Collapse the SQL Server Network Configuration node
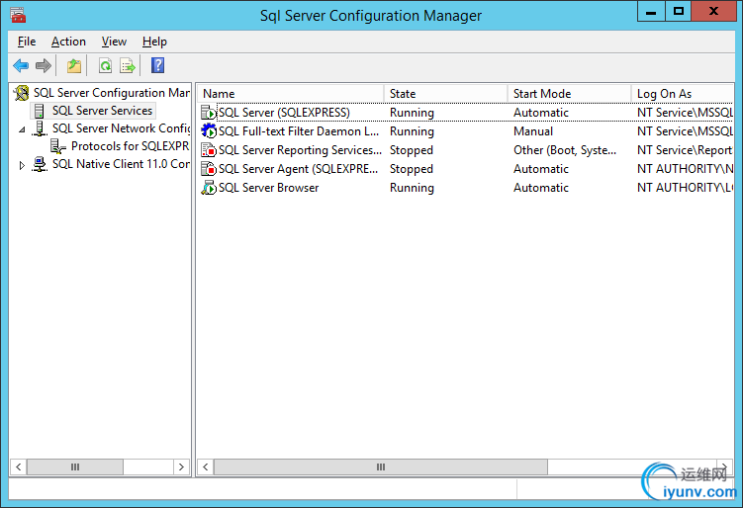This screenshot has width=743, height=508. (x=22, y=129)
